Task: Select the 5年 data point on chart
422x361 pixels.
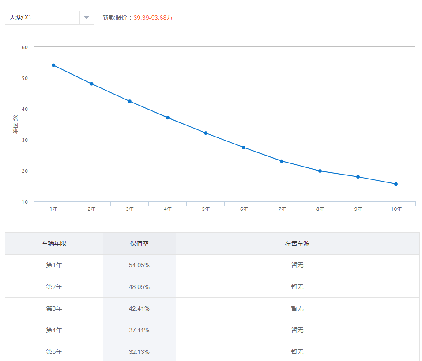Action: [x=206, y=133]
